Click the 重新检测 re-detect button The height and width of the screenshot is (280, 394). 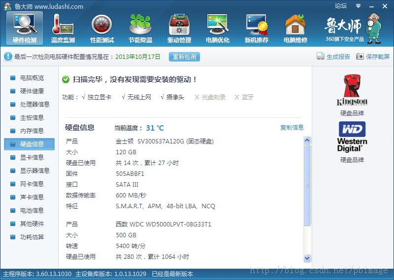click(x=184, y=56)
